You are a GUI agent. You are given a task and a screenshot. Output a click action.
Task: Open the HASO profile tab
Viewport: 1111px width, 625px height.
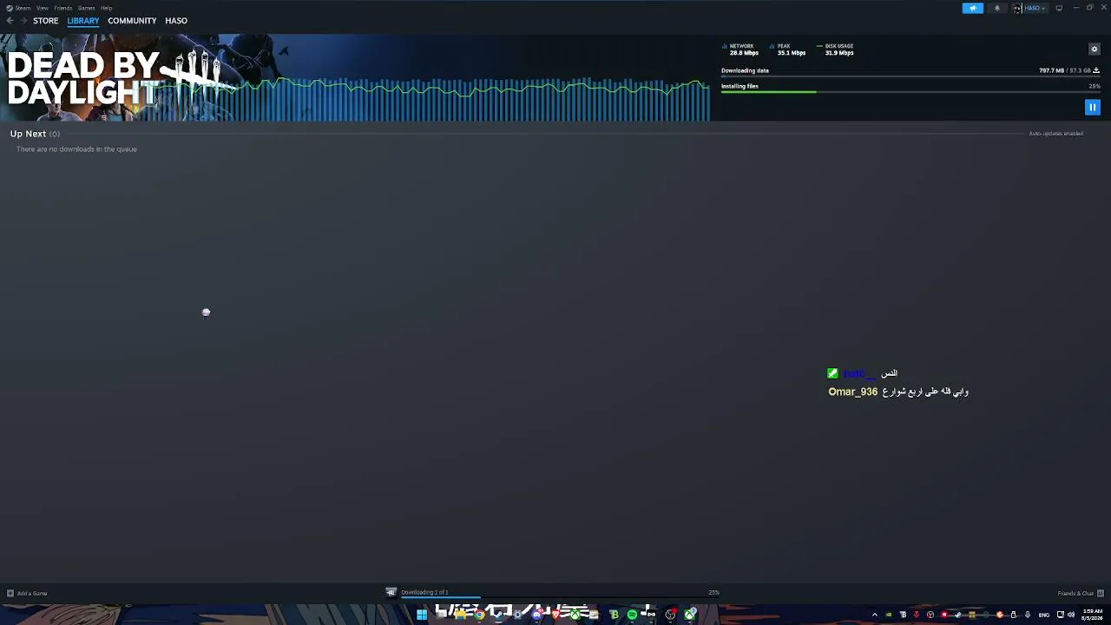click(176, 20)
